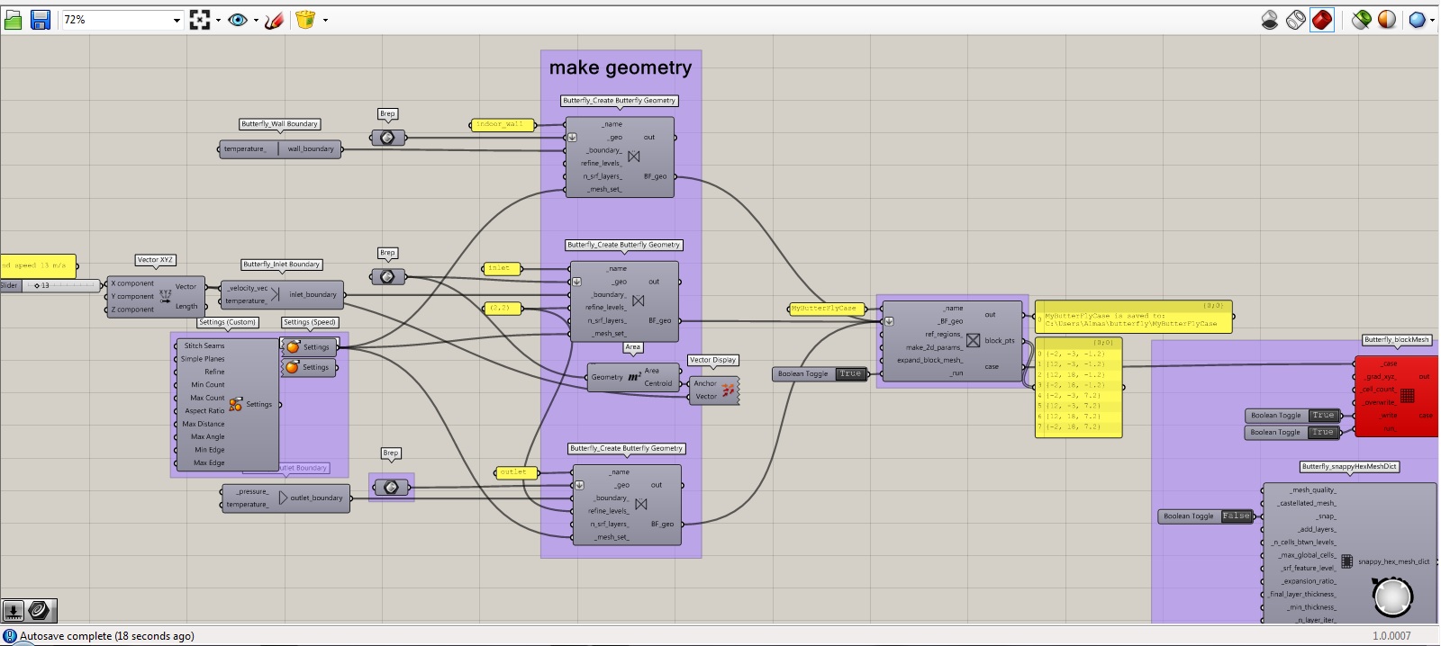Open document preview settings half-orange sphere icon
The width and height of the screenshot is (1441, 646).
tap(1387, 19)
